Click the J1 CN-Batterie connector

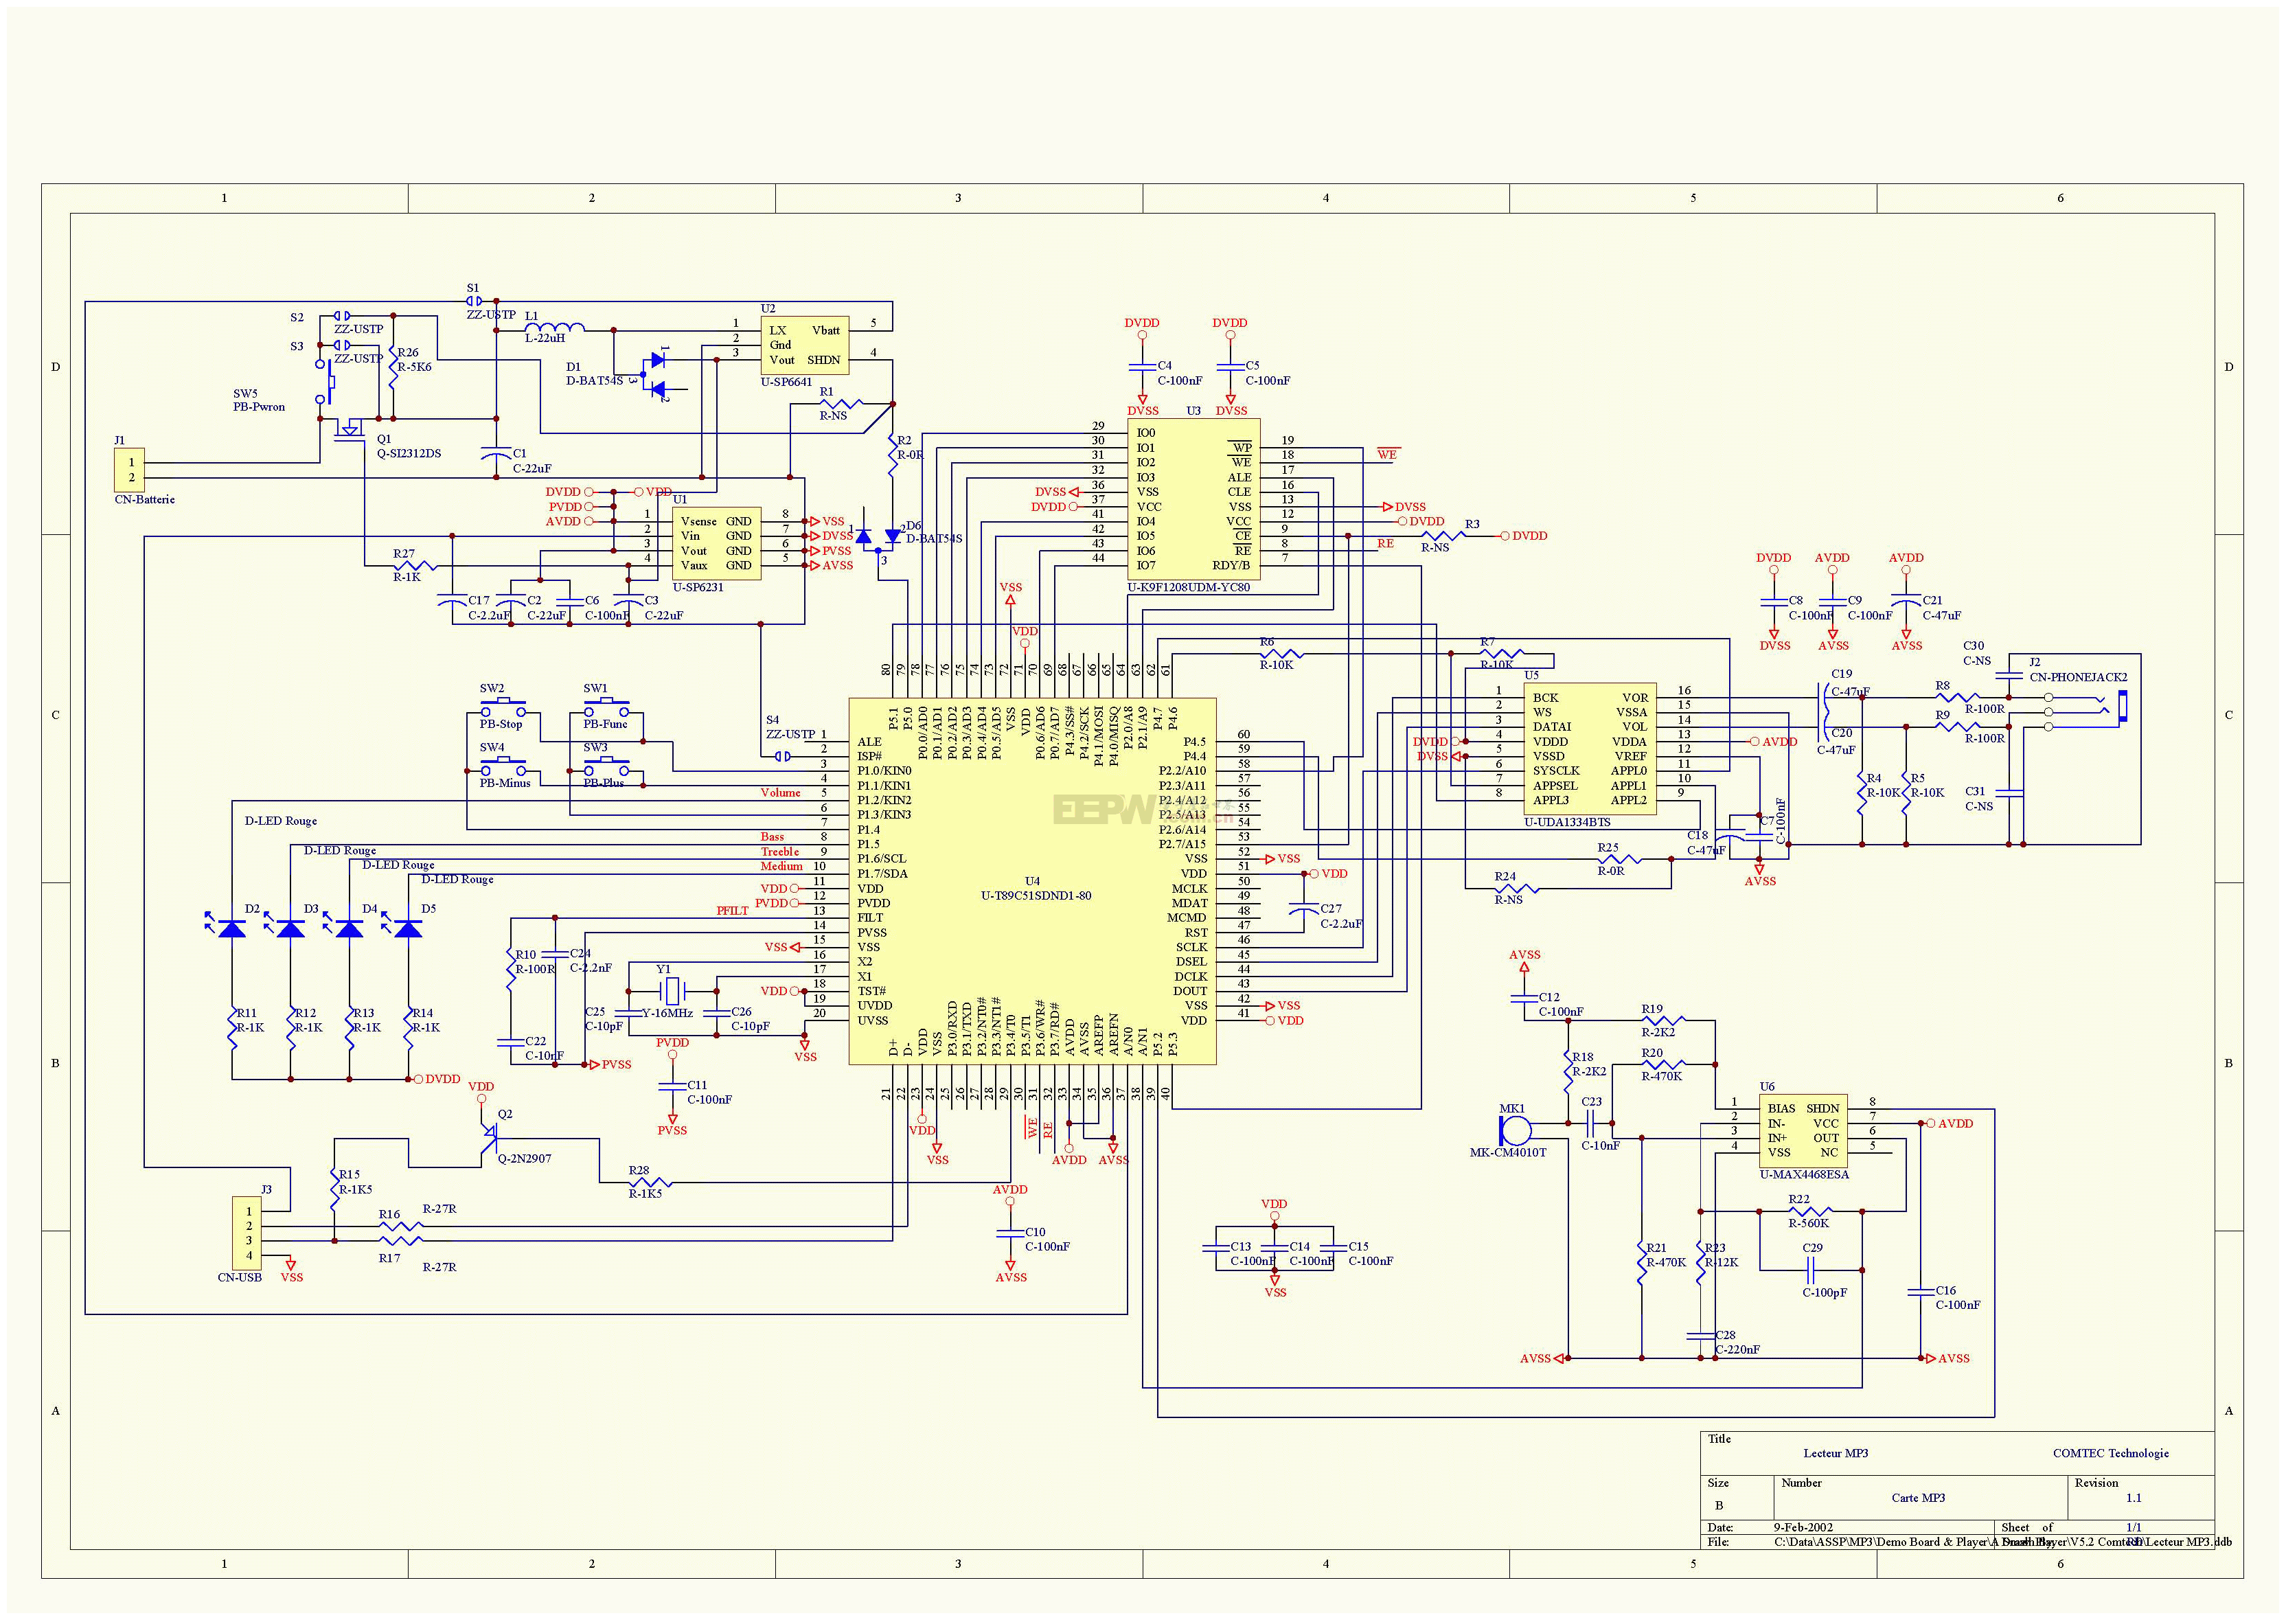pos(130,470)
